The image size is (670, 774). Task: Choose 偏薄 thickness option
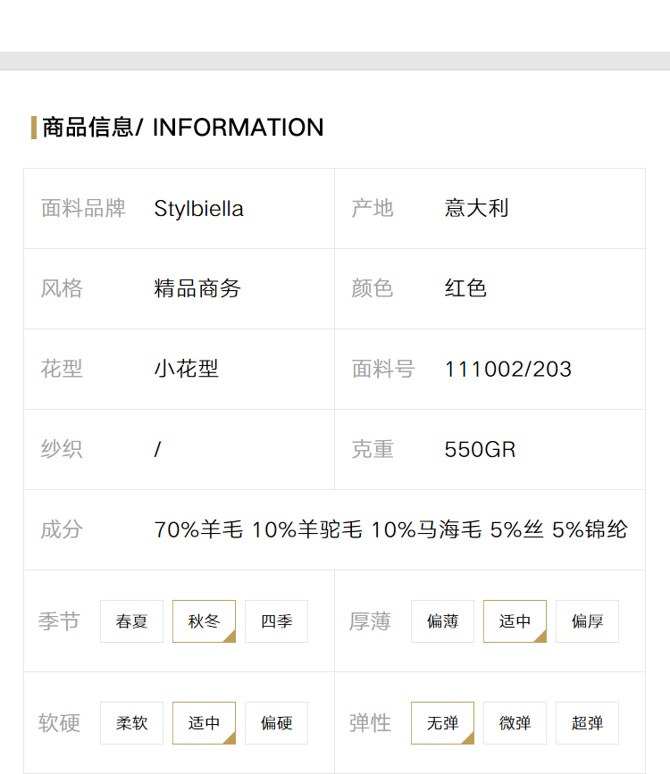click(x=442, y=621)
